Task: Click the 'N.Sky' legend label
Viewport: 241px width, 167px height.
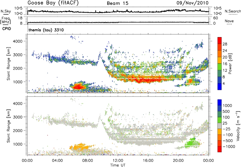Action: 6,11
